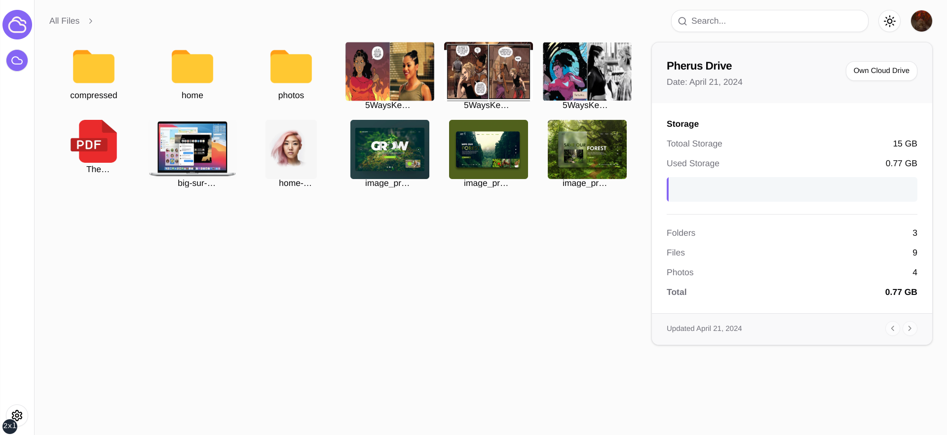Click the Folders count row label
947x435 pixels.
coord(681,233)
